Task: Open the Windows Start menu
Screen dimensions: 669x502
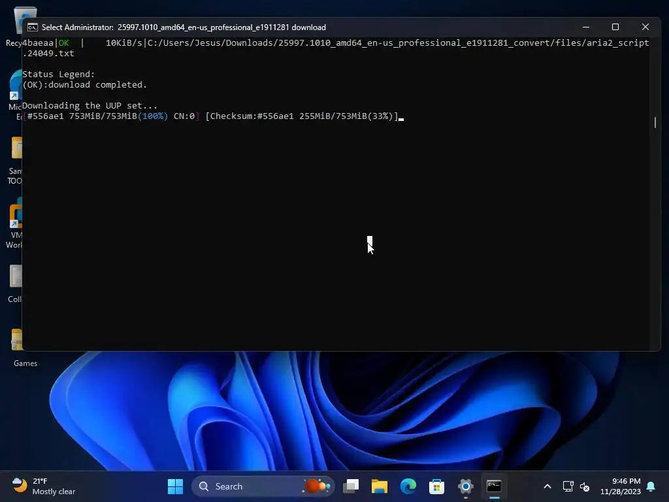Action: pyautogui.click(x=175, y=486)
